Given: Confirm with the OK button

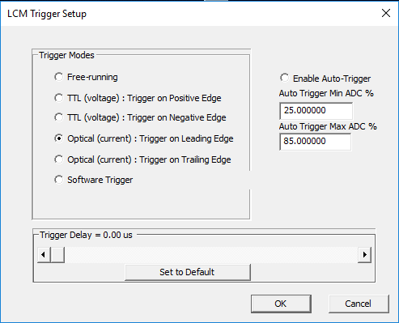Looking at the screenshot, I should (281, 304).
